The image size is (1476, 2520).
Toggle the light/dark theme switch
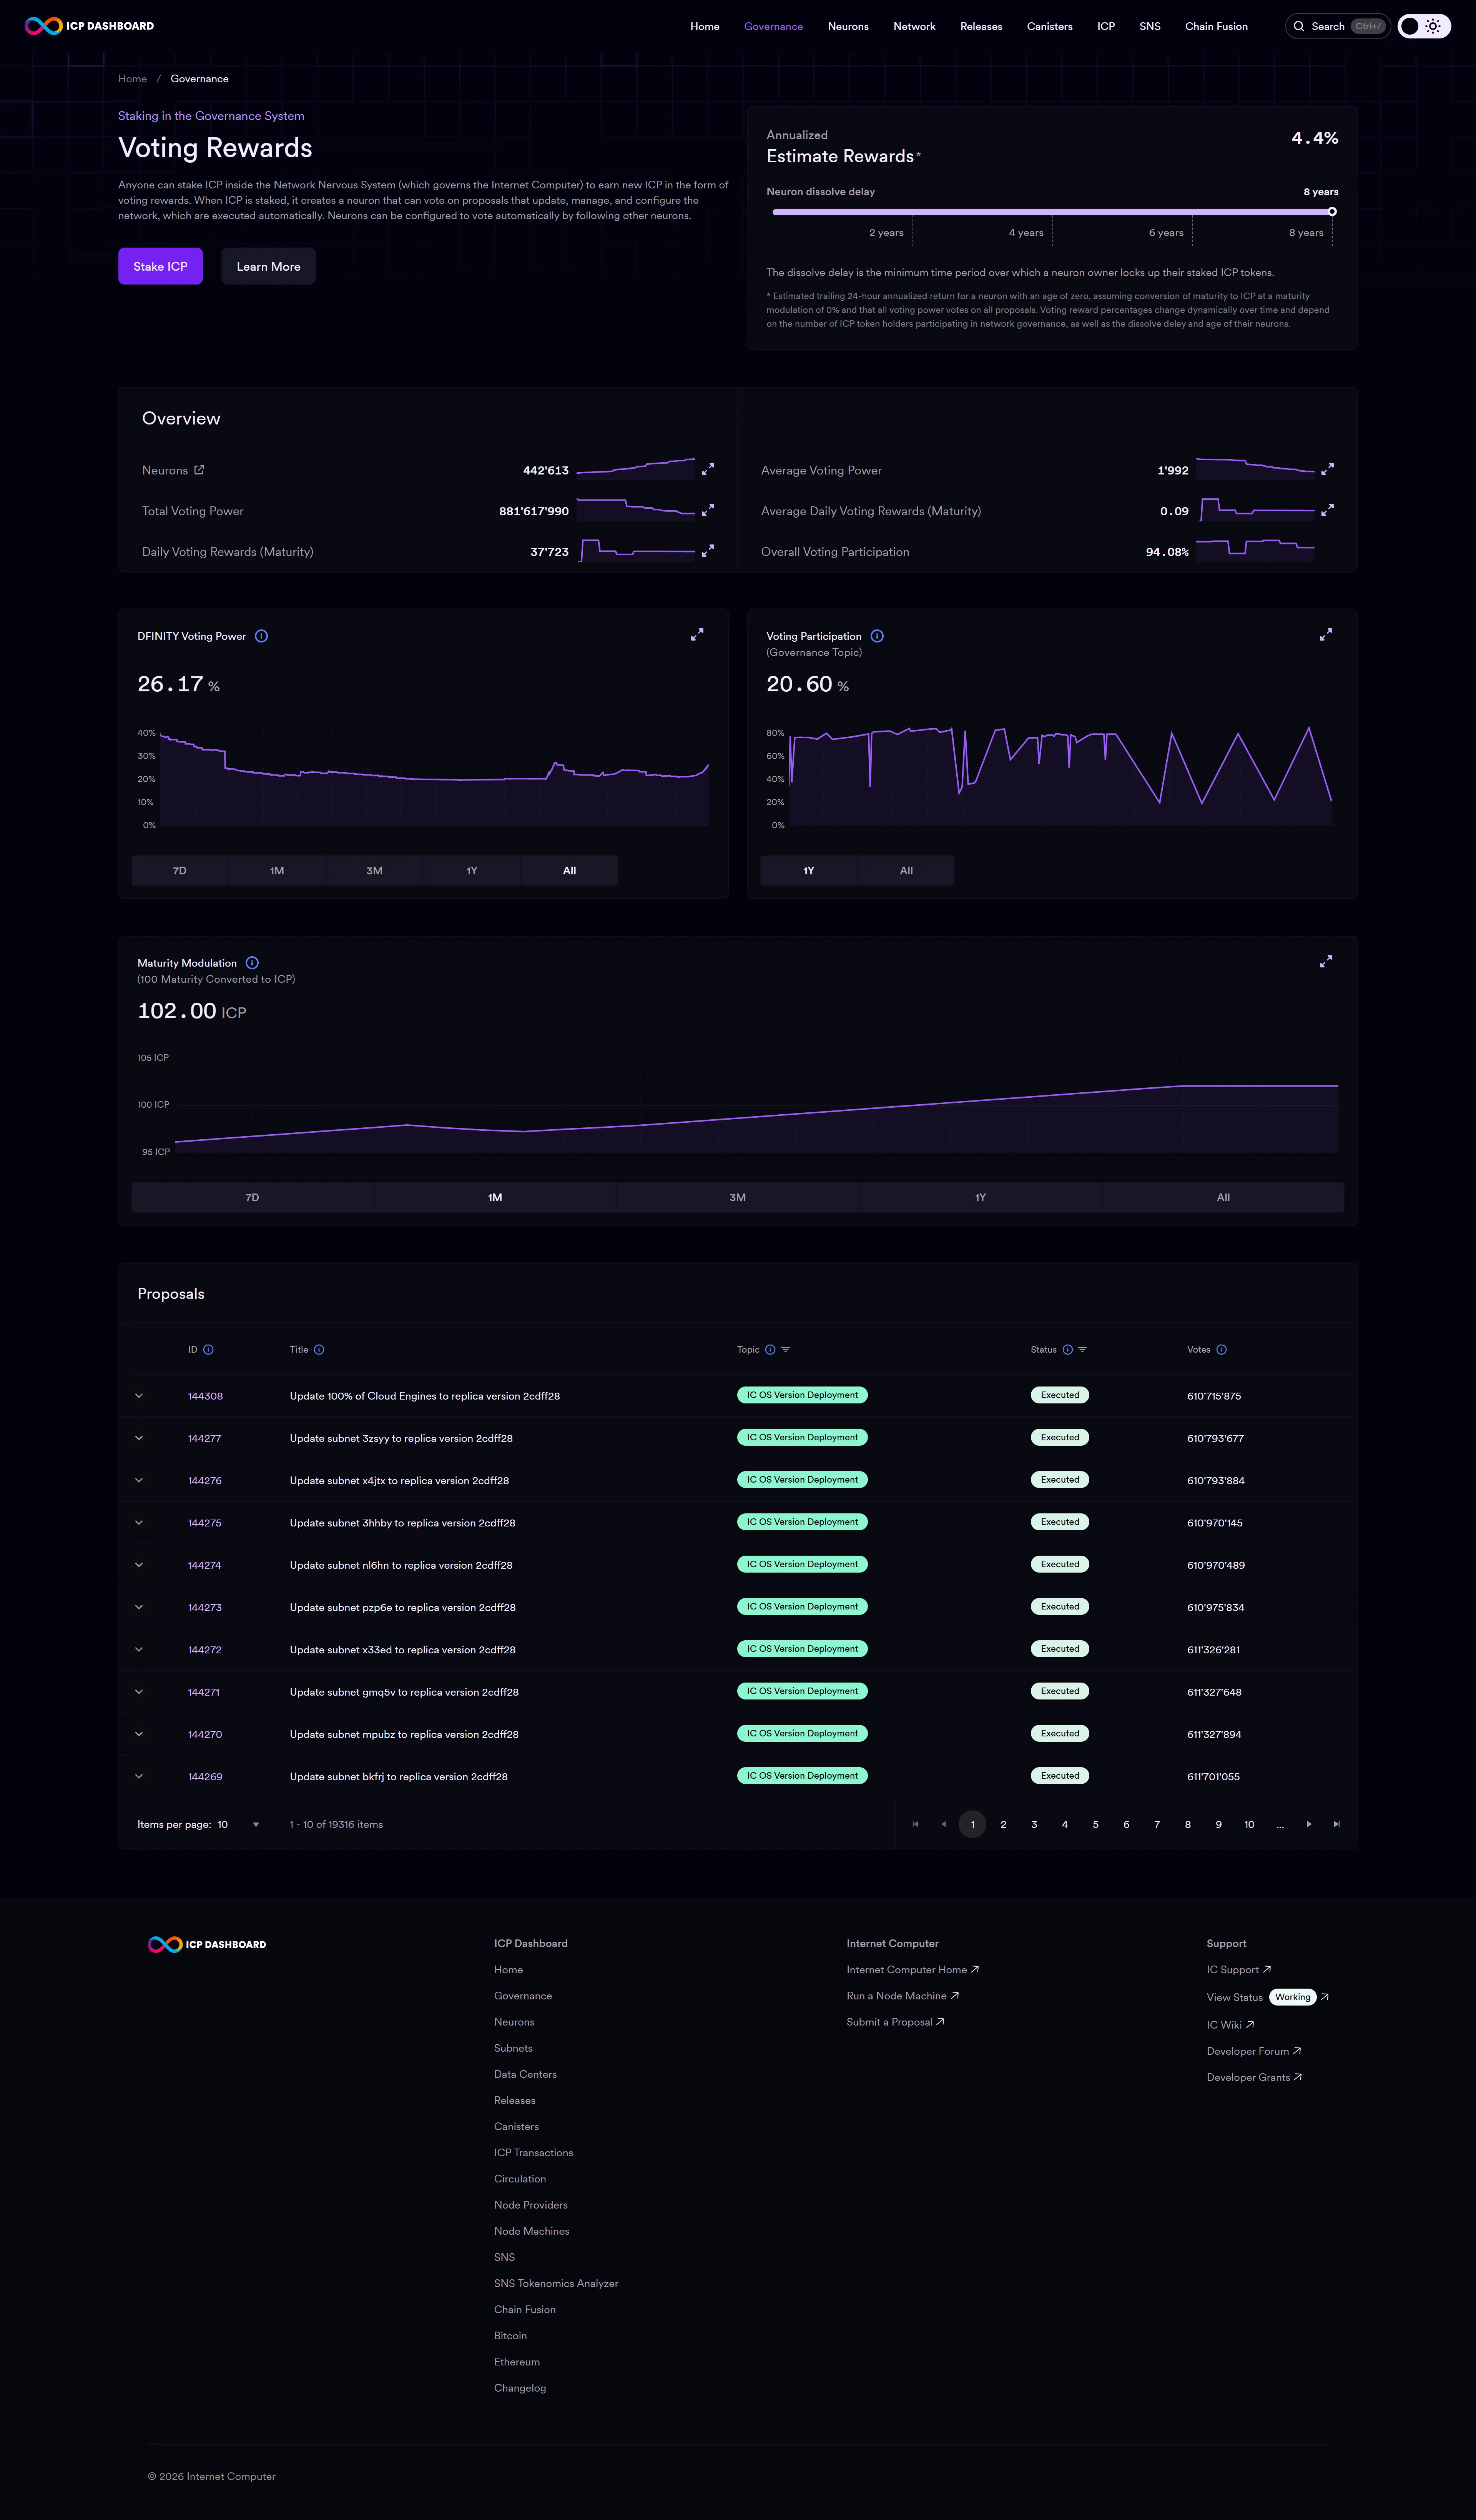click(x=1424, y=26)
